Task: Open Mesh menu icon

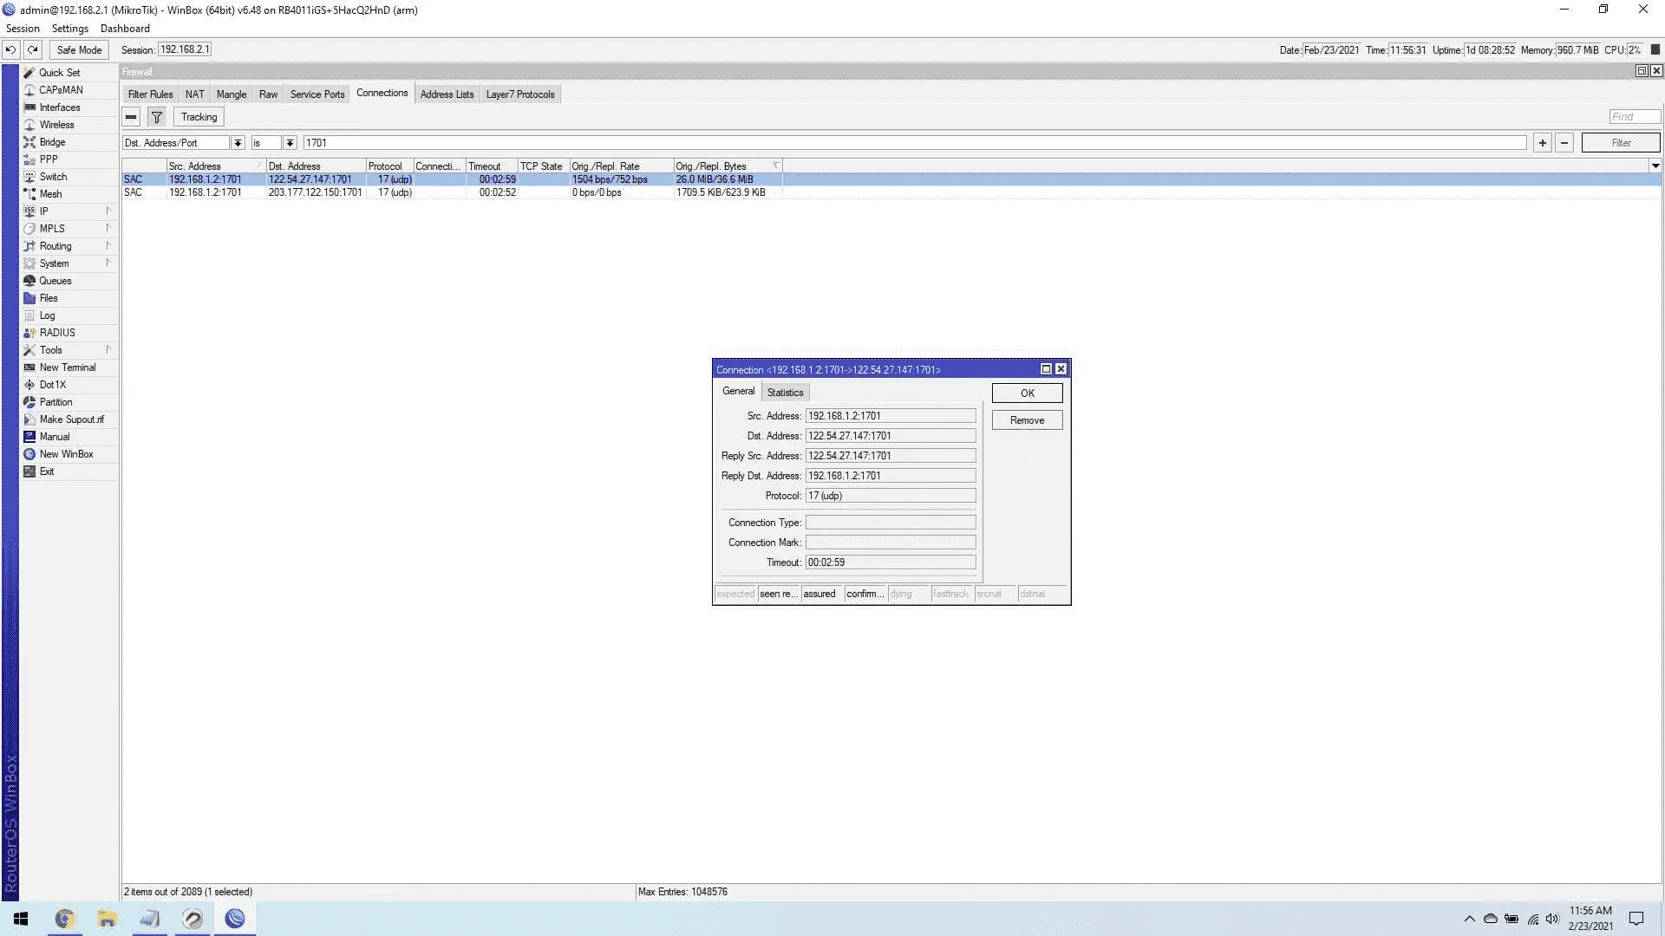Action: [x=29, y=194]
